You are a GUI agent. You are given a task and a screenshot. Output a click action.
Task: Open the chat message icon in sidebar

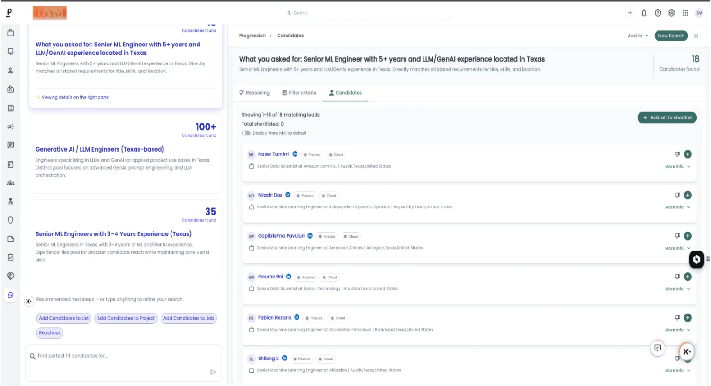[10, 145]
